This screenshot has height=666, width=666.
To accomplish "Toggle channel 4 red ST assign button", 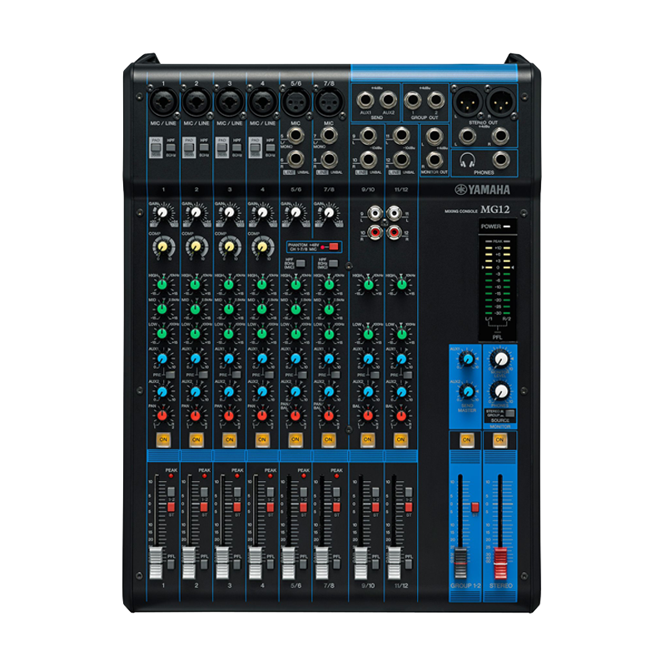I will point(270,507).
